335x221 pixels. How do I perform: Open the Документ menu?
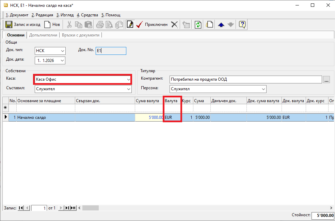(x=17, y=15)
